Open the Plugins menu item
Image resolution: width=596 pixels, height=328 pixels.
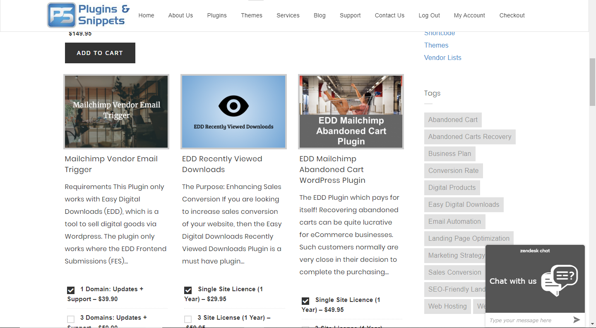[217, 15]
